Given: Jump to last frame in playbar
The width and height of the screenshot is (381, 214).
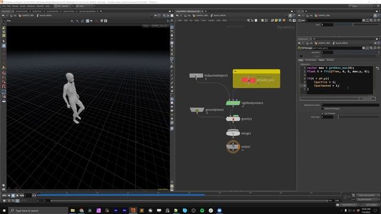Looking at the screenshot, I should 22,196.
